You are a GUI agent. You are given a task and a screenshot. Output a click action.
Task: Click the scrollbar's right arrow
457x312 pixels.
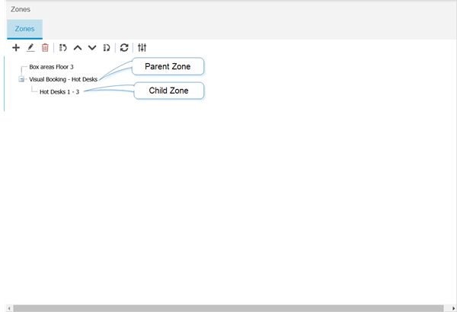(x=452, y=308)
